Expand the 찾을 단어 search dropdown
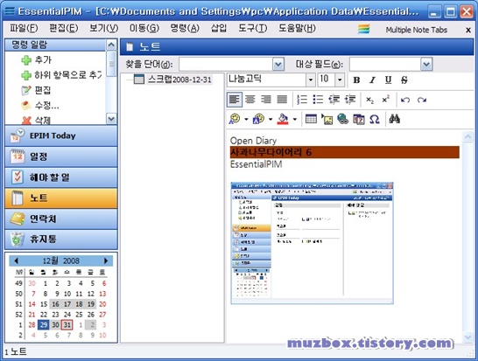 point(278,64)
